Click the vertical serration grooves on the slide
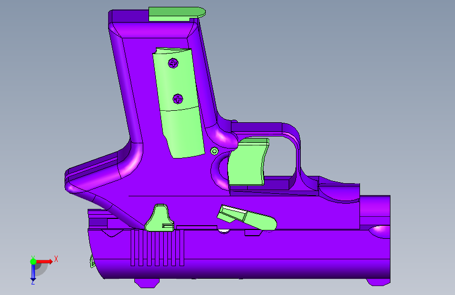The height and width of the screenshot is (295, 455). click(x=157, y=247)
